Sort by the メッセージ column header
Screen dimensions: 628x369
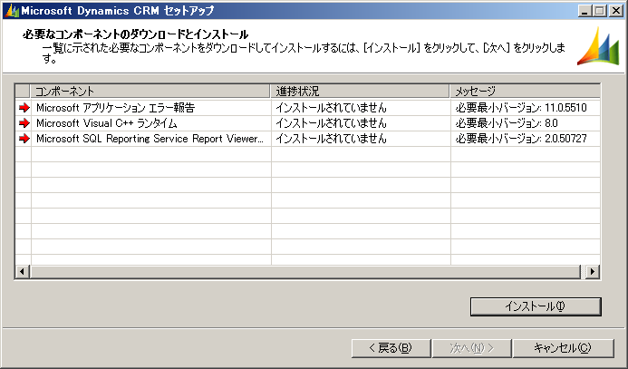[525, 91]
